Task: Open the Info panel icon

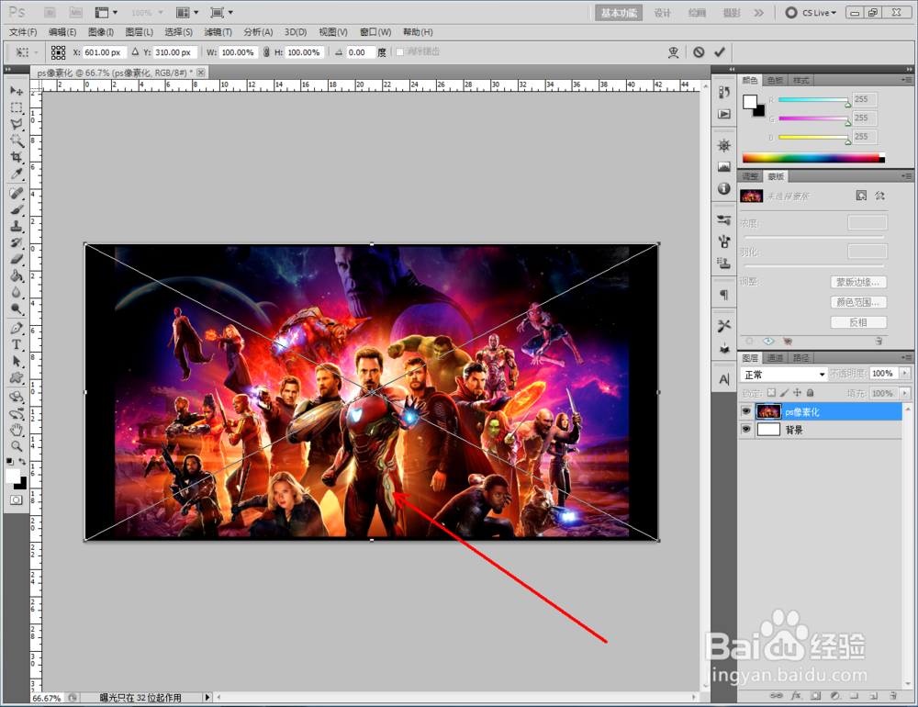Action: pos(724,188)
